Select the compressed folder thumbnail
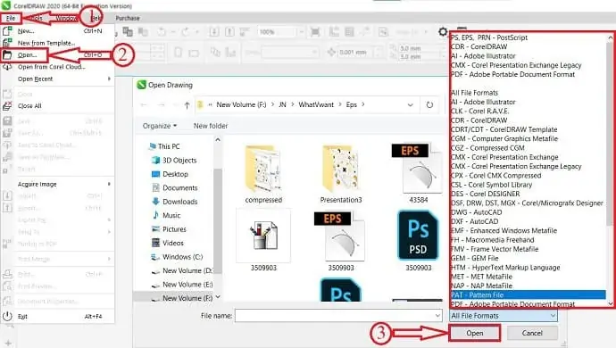Screen dimensions: 616x348 pyautogui.click(x=263, y=174)
